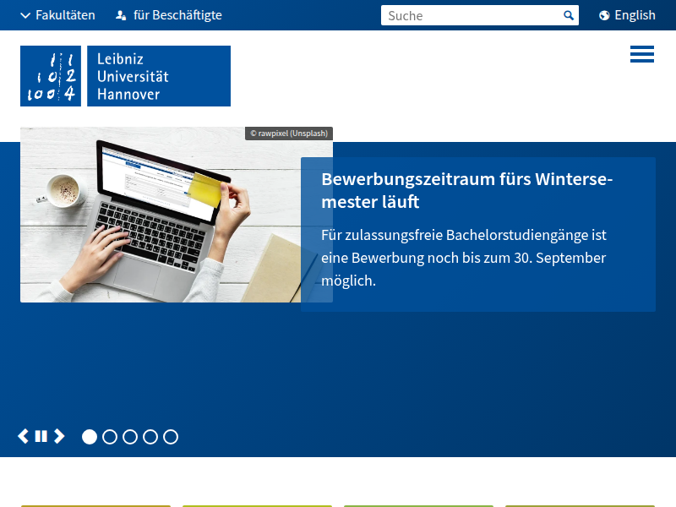Go to previous slide arrow
Image resolution: width=676 pixels, height=507 pixels.
point(24,436)
